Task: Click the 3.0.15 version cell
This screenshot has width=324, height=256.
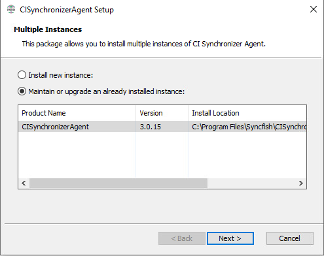Action: (162, 127)
